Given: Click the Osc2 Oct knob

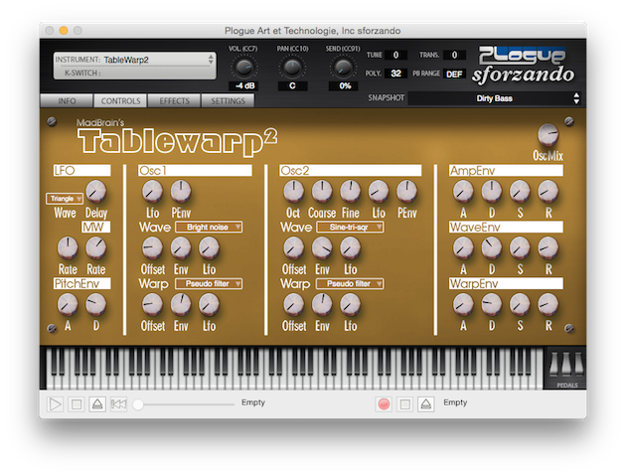Looking at the screenshot, I should coord(293,191).
